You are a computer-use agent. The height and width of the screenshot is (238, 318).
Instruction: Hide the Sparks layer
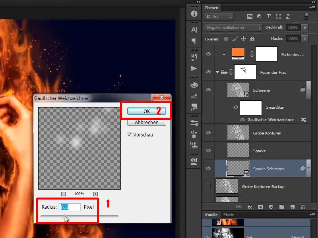208,150
